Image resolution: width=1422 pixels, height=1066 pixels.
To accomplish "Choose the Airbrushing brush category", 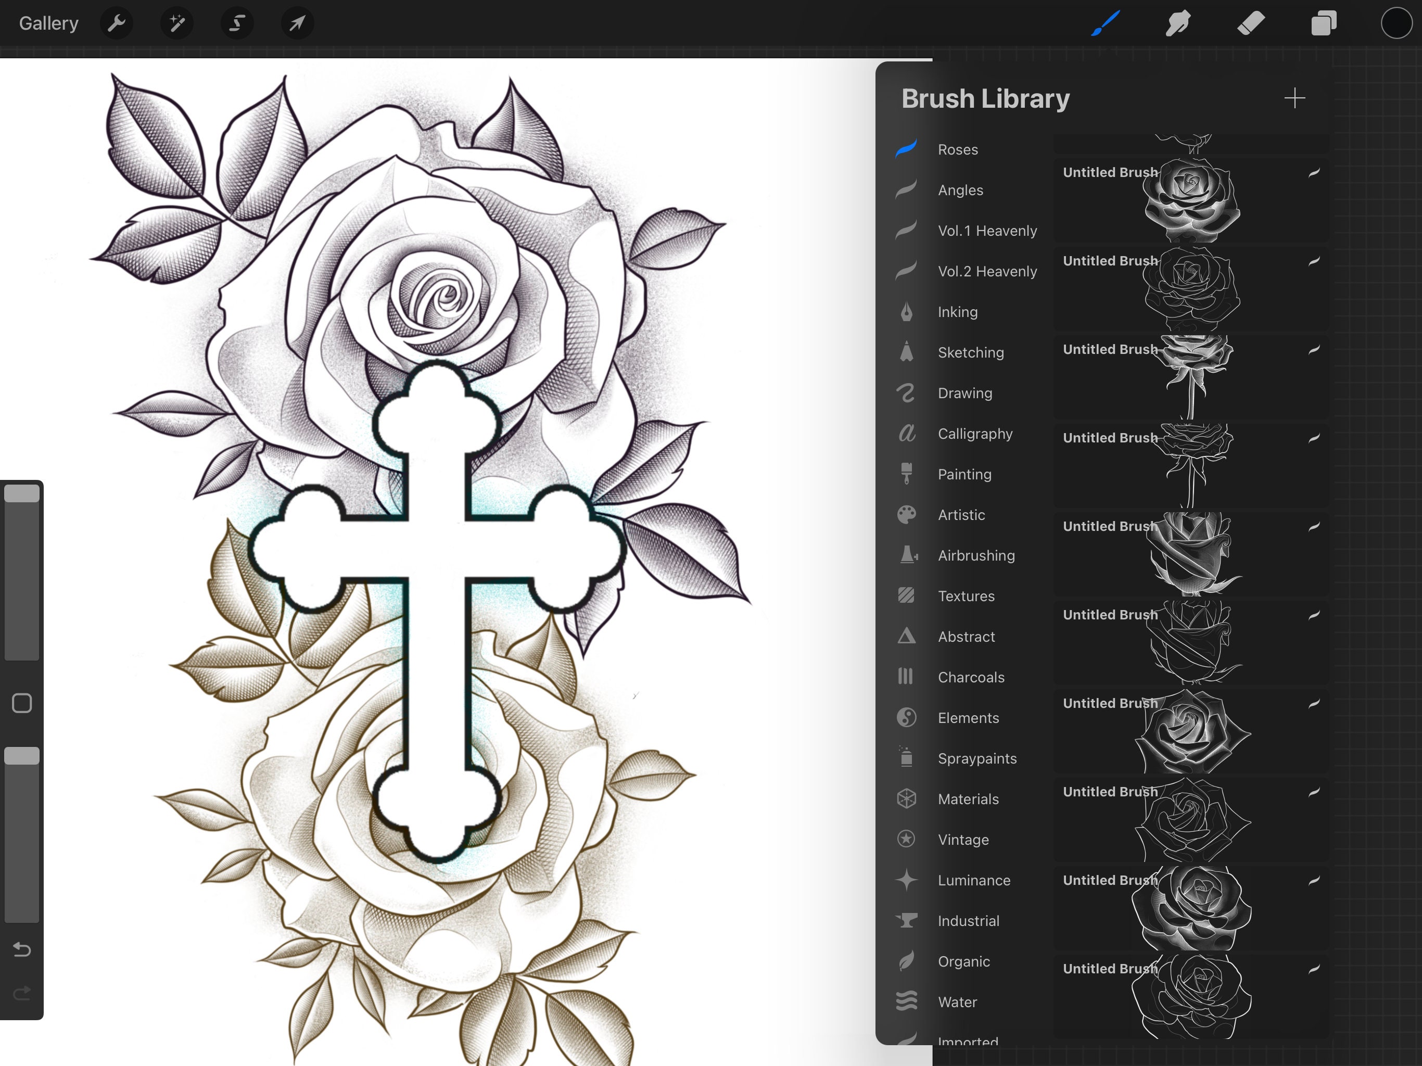I will tap(976, 555).
